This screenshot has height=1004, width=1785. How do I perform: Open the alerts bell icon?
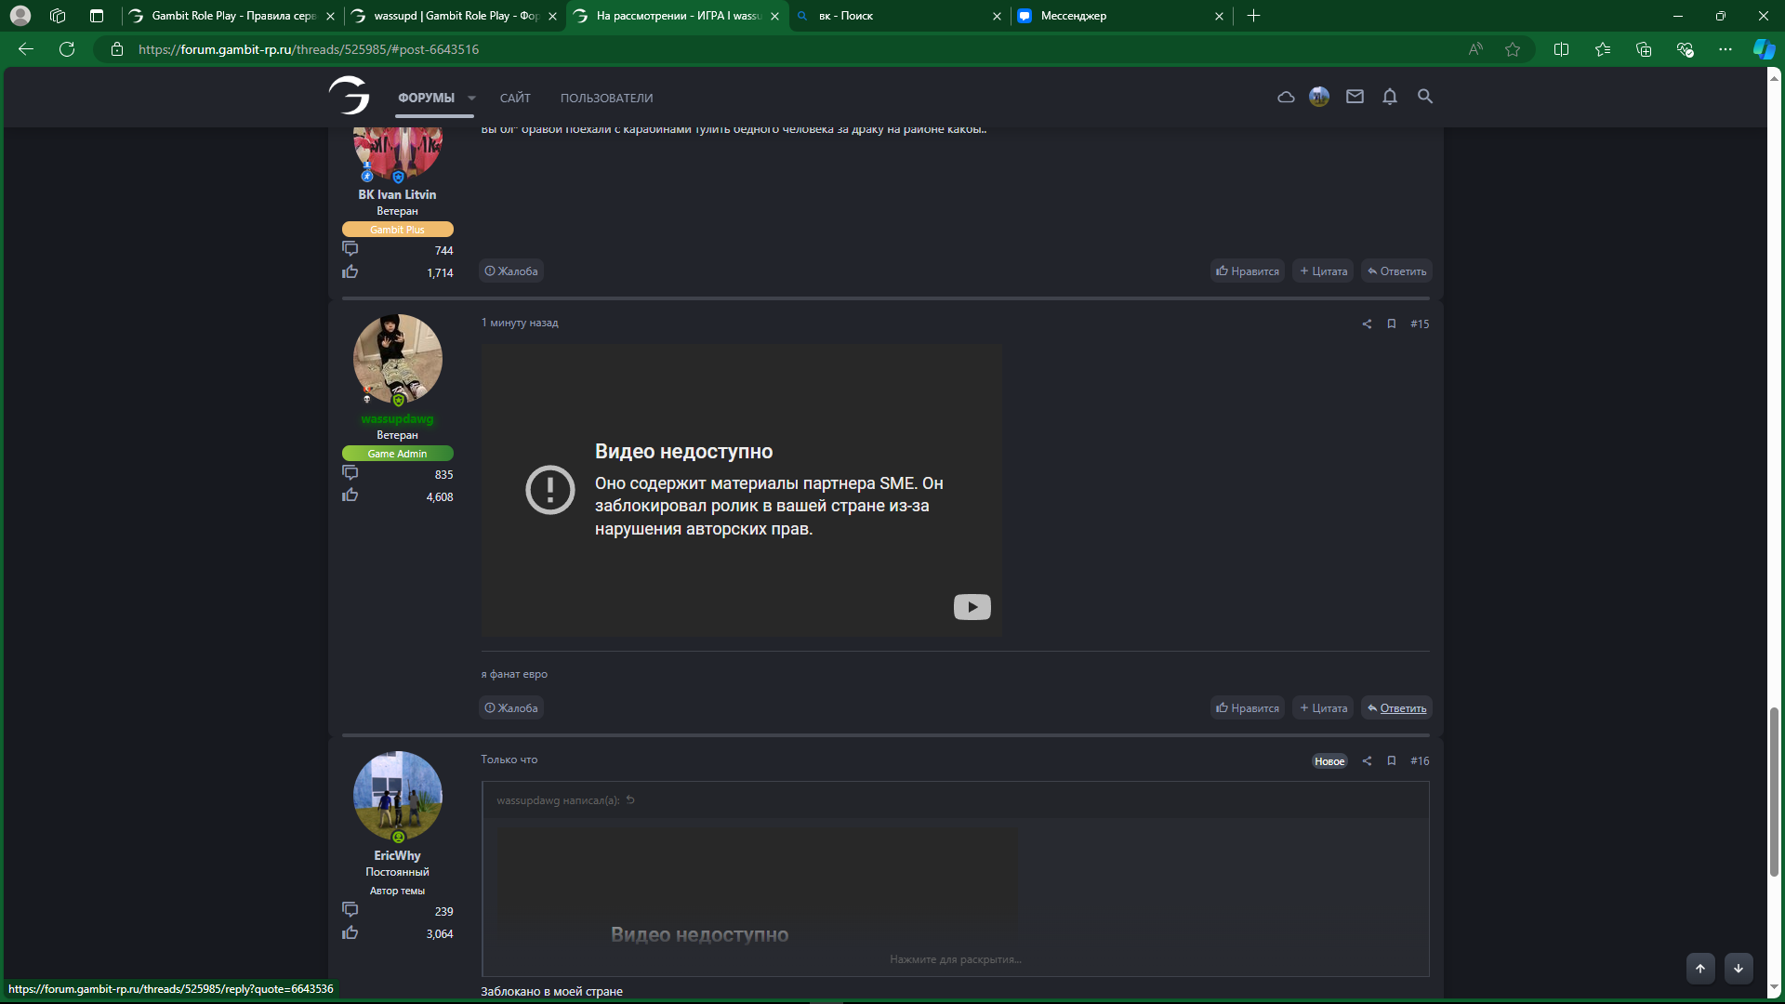1389,97
